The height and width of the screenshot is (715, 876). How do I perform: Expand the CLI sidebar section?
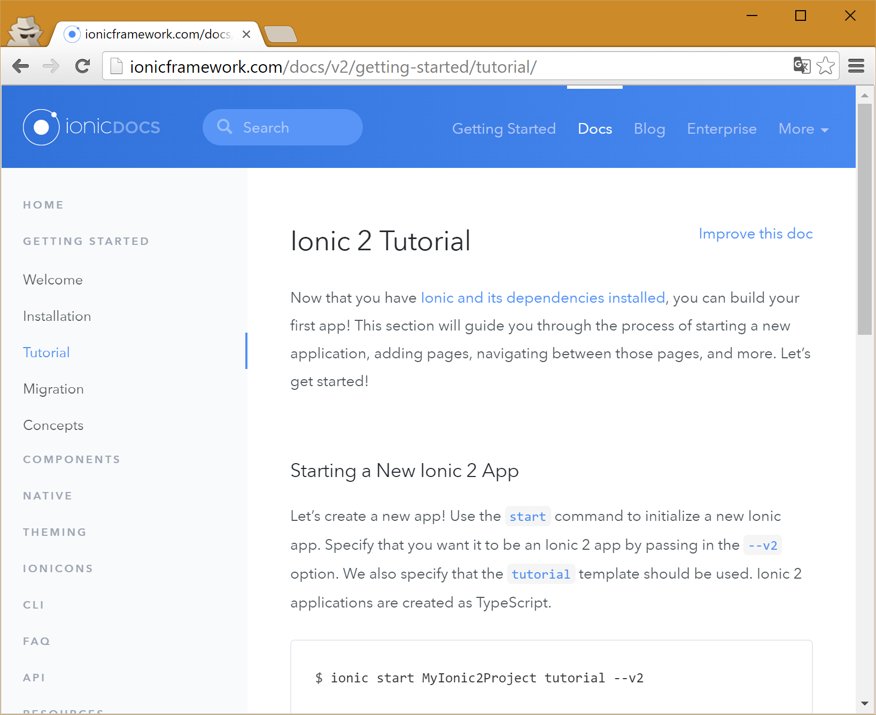34,605
